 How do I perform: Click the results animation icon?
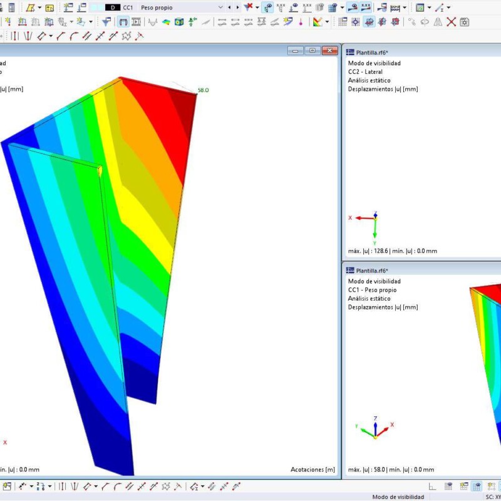tap(137, 22)
